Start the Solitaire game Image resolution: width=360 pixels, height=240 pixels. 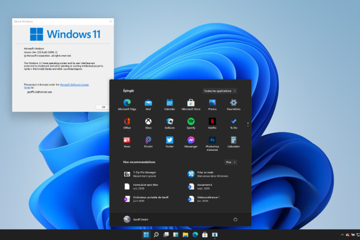click(170, 123)
